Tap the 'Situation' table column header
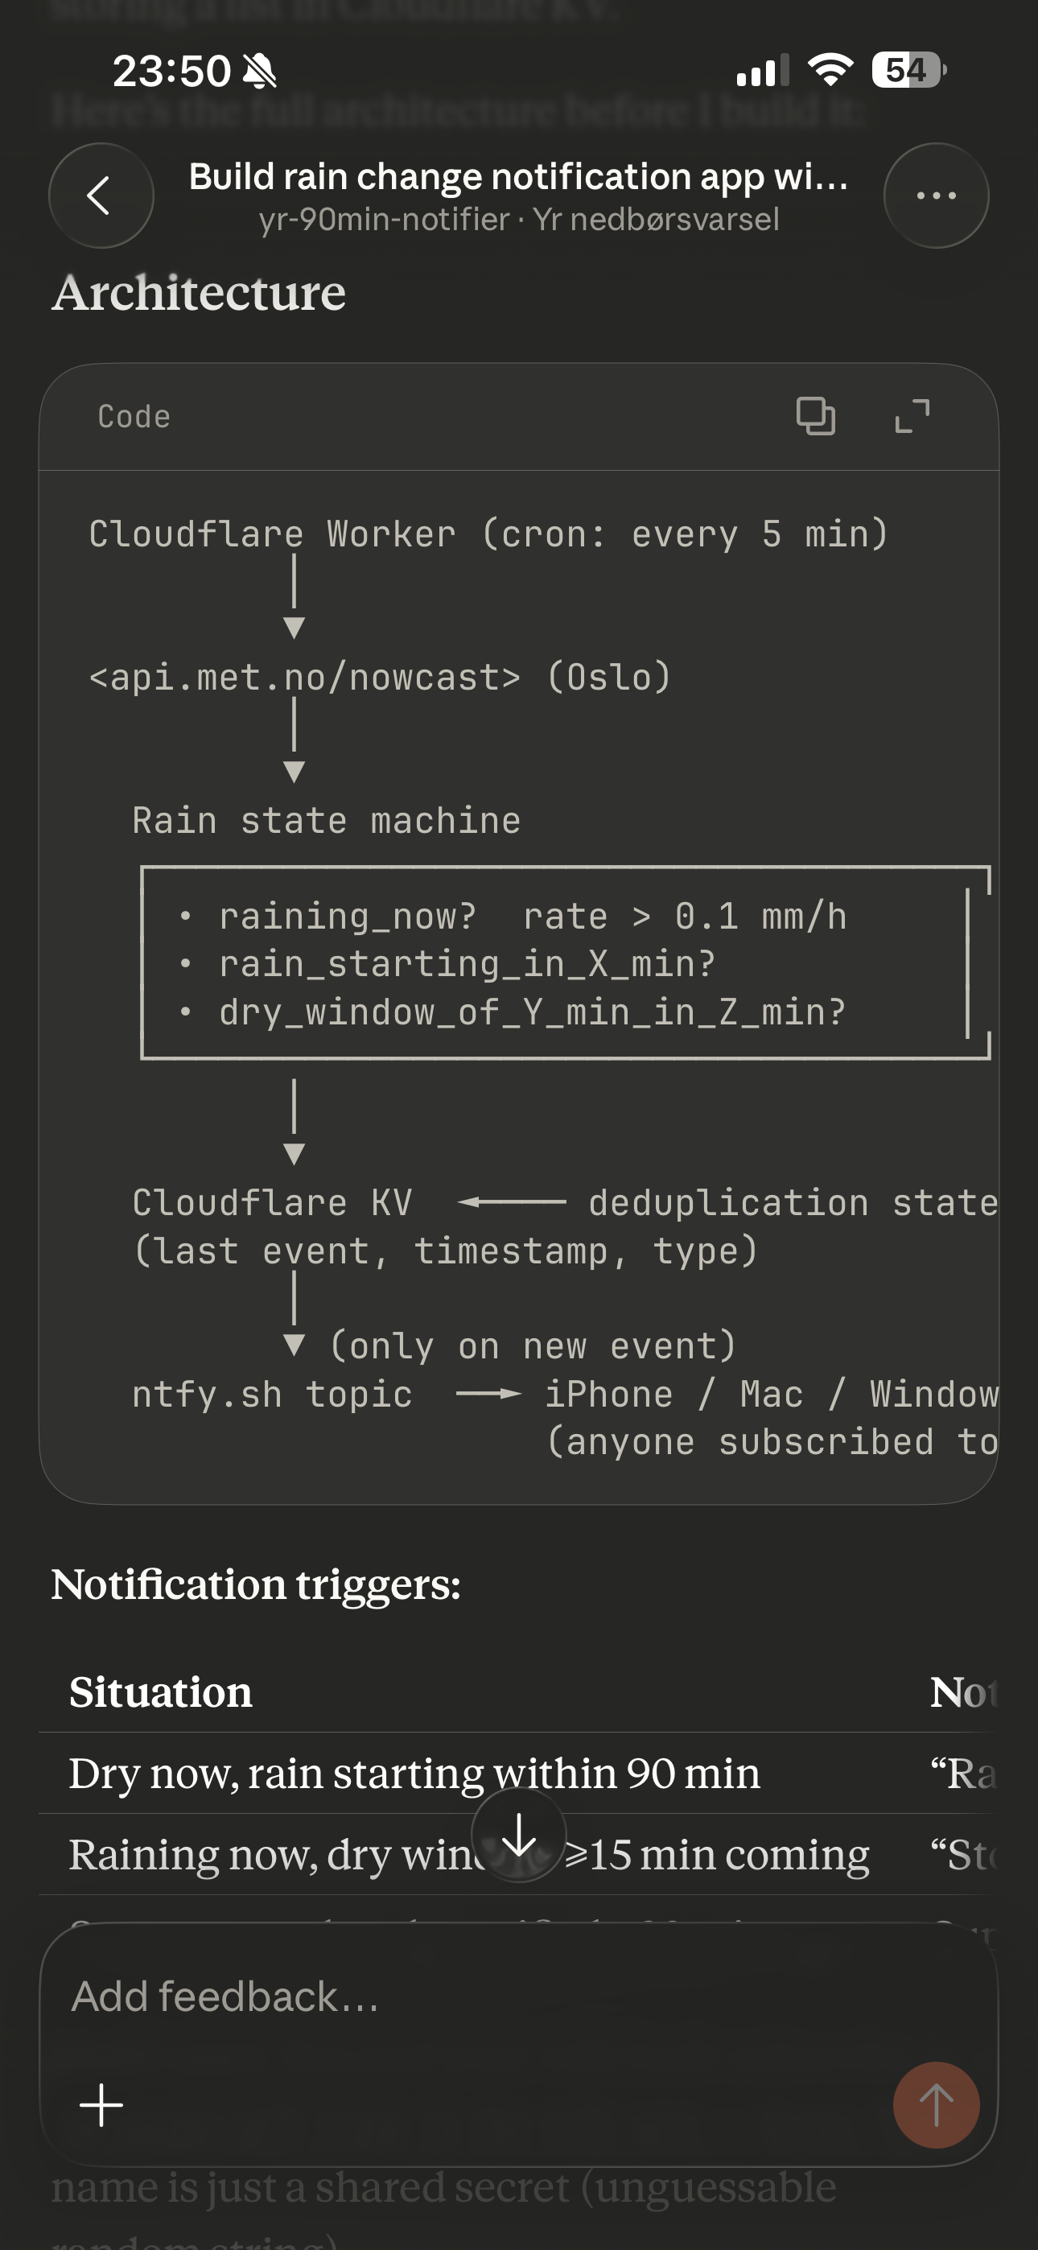The height and width of the screenshot is (2250, 1038). click(161, 1692)
